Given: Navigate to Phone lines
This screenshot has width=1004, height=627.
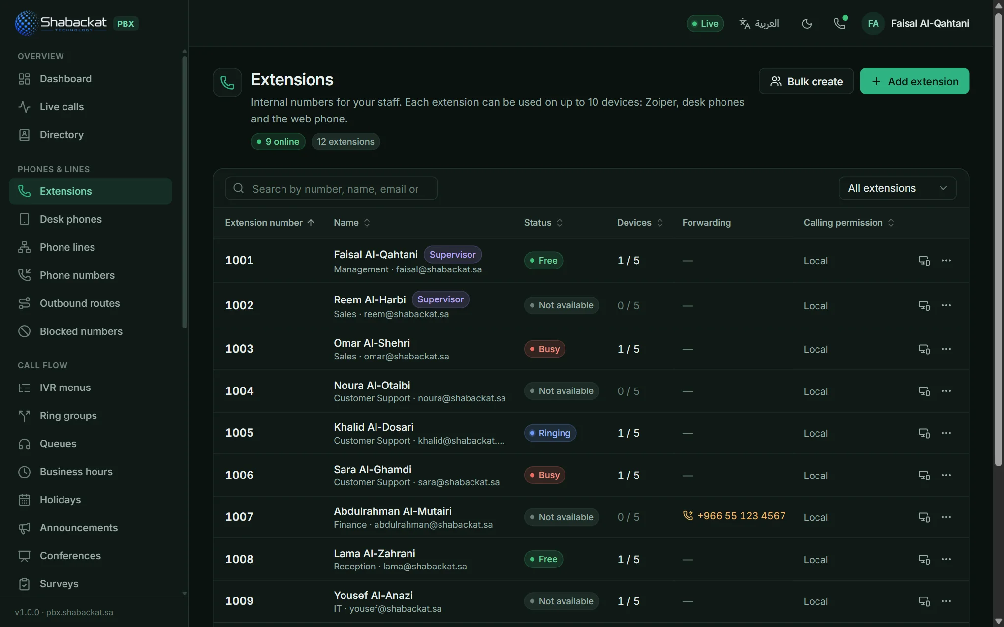Looking at the screenshot, I should click(x=90, y=247).
